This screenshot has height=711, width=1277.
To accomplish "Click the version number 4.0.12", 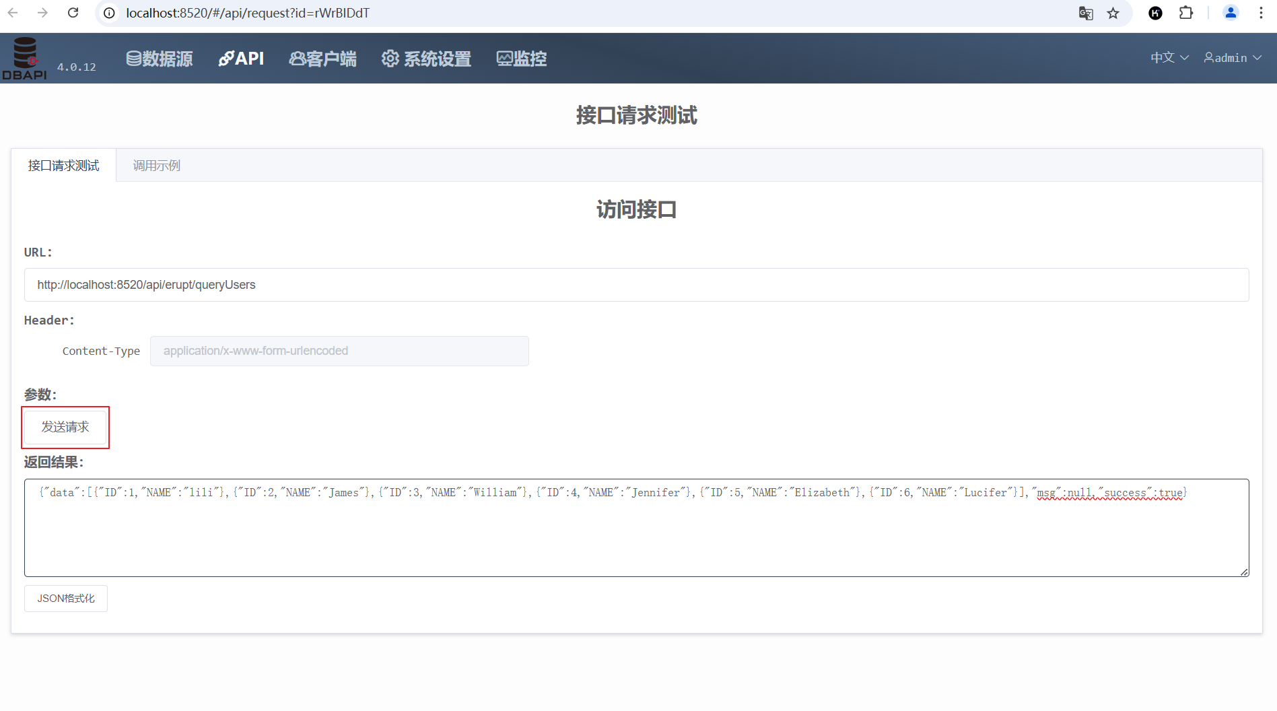I will 77,67.
